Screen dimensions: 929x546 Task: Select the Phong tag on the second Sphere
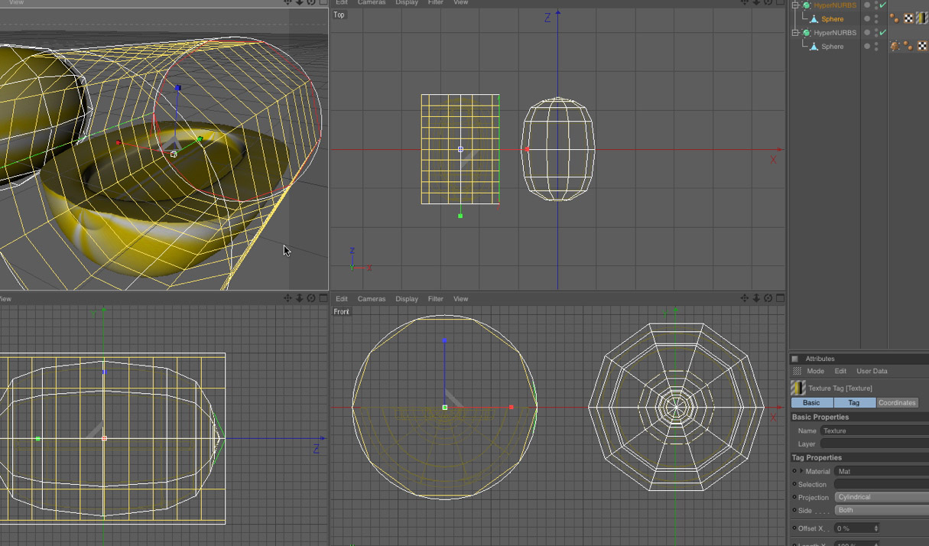908,47
